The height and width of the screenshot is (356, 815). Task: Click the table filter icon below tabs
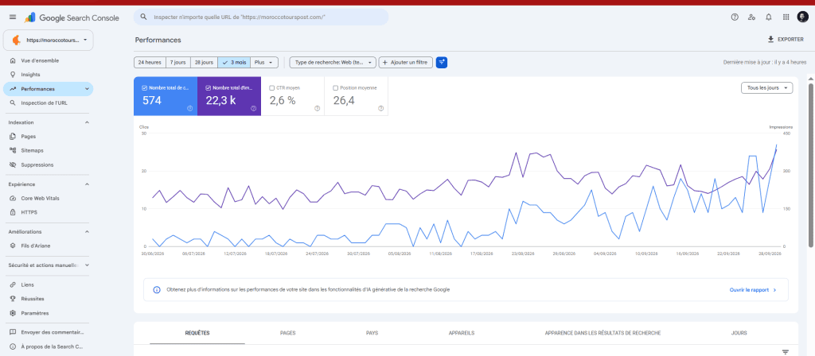tap(786, 352)
